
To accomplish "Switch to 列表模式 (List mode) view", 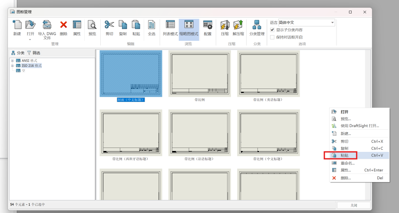I will point(170,26).
